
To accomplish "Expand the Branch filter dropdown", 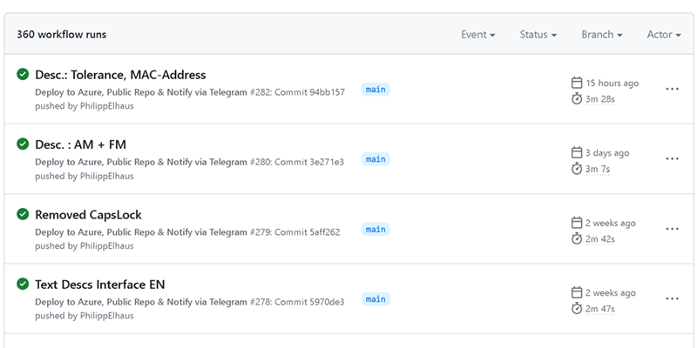I will pyautogui.click(x=602, y=35).
